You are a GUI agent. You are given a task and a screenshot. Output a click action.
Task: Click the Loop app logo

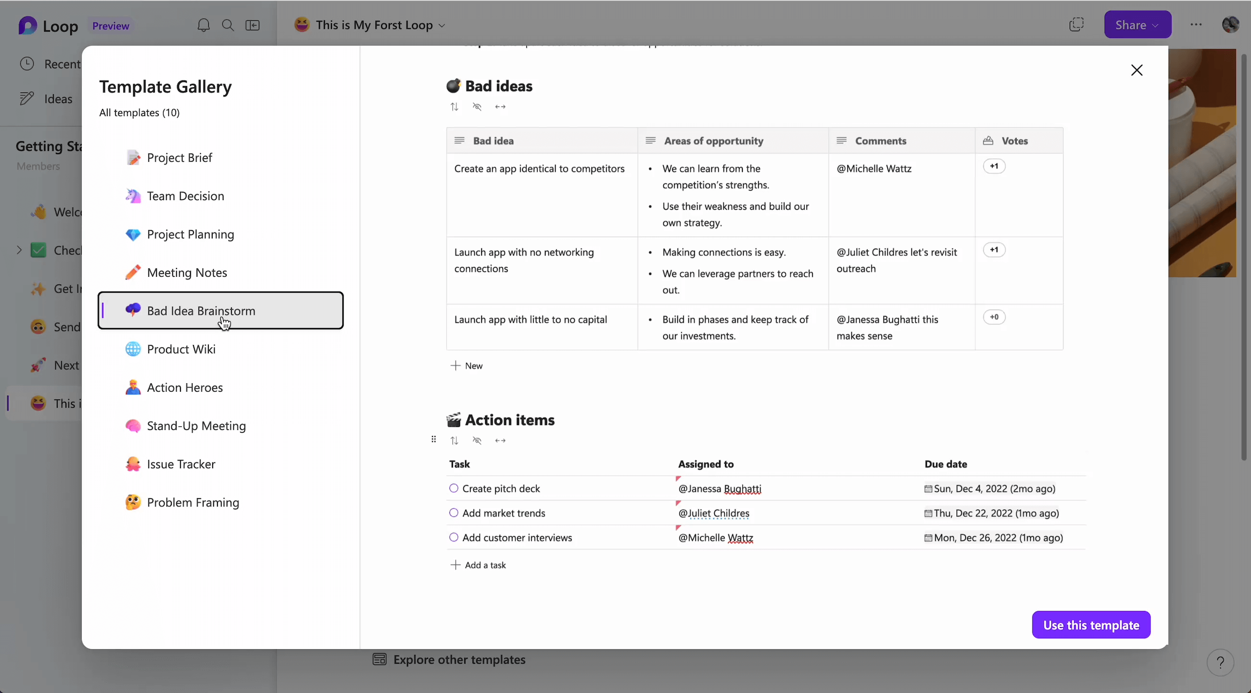[x=27, y=25]
